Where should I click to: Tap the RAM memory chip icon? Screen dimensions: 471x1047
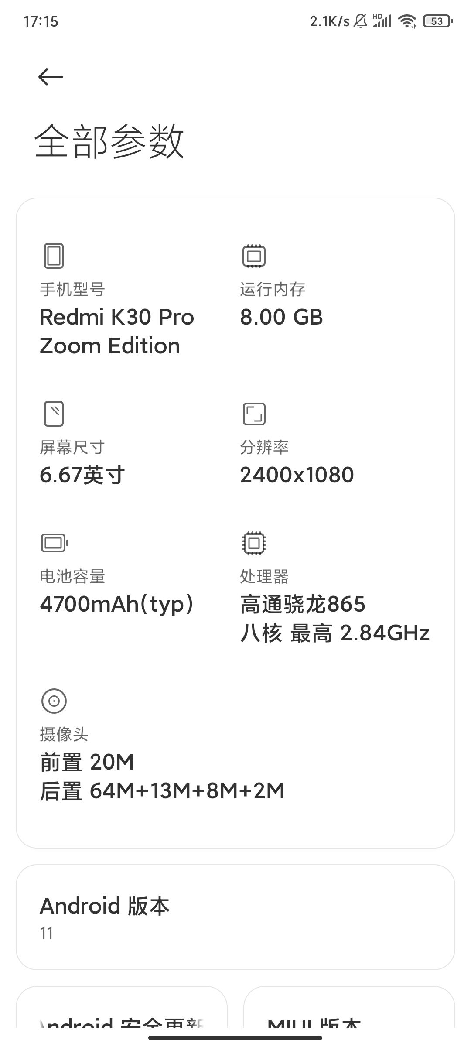[x=254, y=256]
